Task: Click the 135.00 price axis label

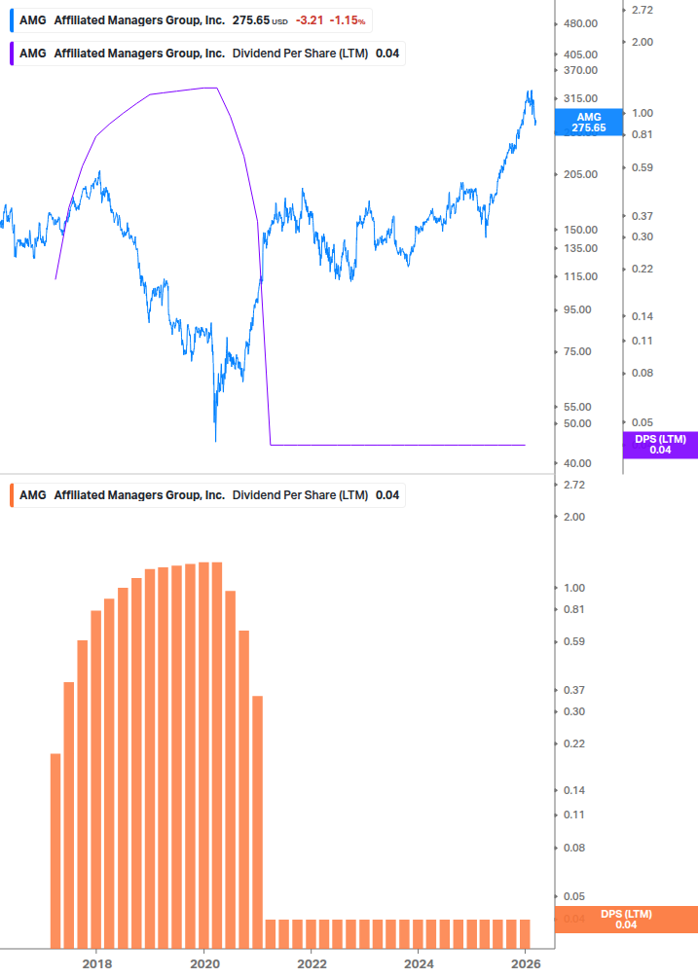Action: click(x=581, y=249)
